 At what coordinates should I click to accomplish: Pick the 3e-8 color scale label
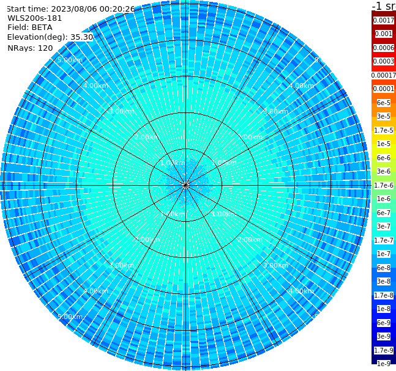pyautogui.click(x=384, y=281)
